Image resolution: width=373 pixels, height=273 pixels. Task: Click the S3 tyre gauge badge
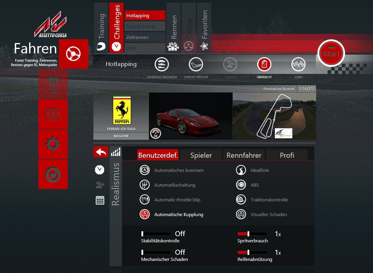click(x=156, y=133)
